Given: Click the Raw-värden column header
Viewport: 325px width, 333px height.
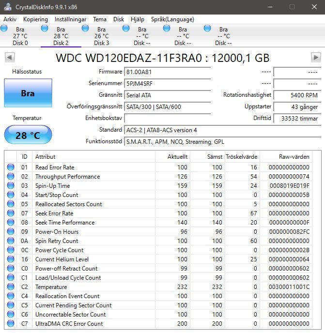Looking at the screenshot, I should (x=286, y=157).
